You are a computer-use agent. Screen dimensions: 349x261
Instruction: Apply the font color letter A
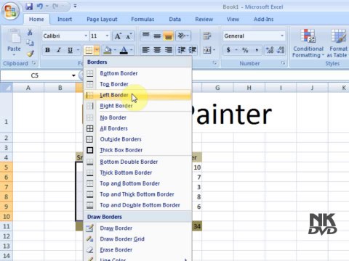coord(124,50)
